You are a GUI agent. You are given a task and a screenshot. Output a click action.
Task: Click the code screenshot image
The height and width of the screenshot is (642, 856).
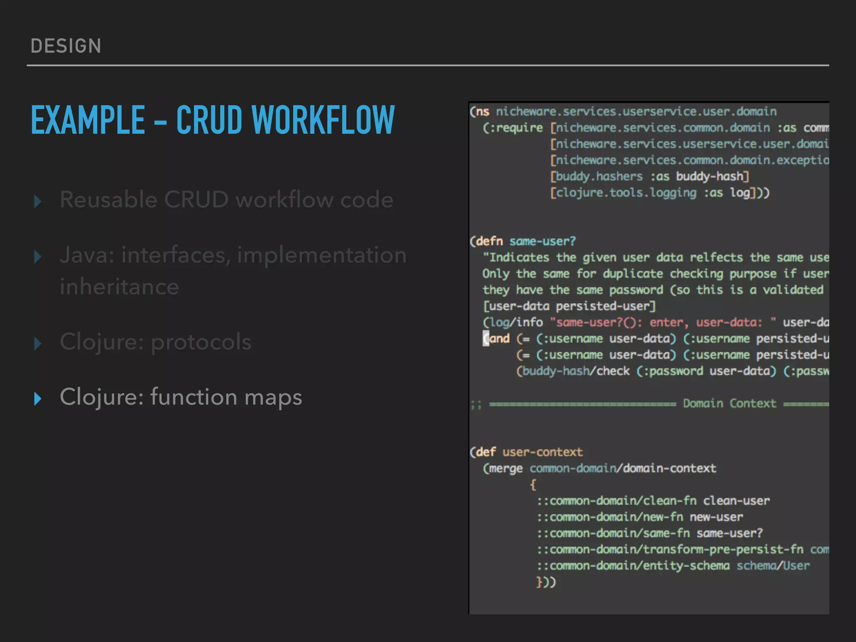pyautogui.click(x=649, y=358)
